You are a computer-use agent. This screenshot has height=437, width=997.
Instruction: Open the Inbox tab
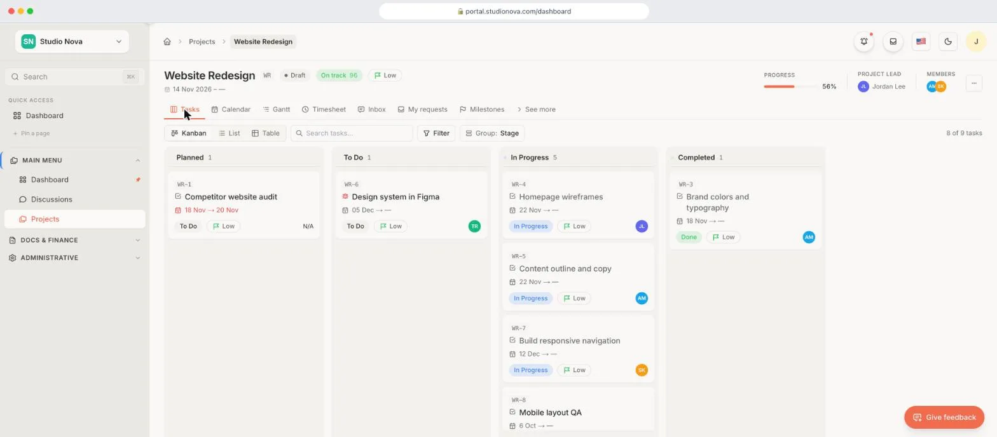(372, 109)
